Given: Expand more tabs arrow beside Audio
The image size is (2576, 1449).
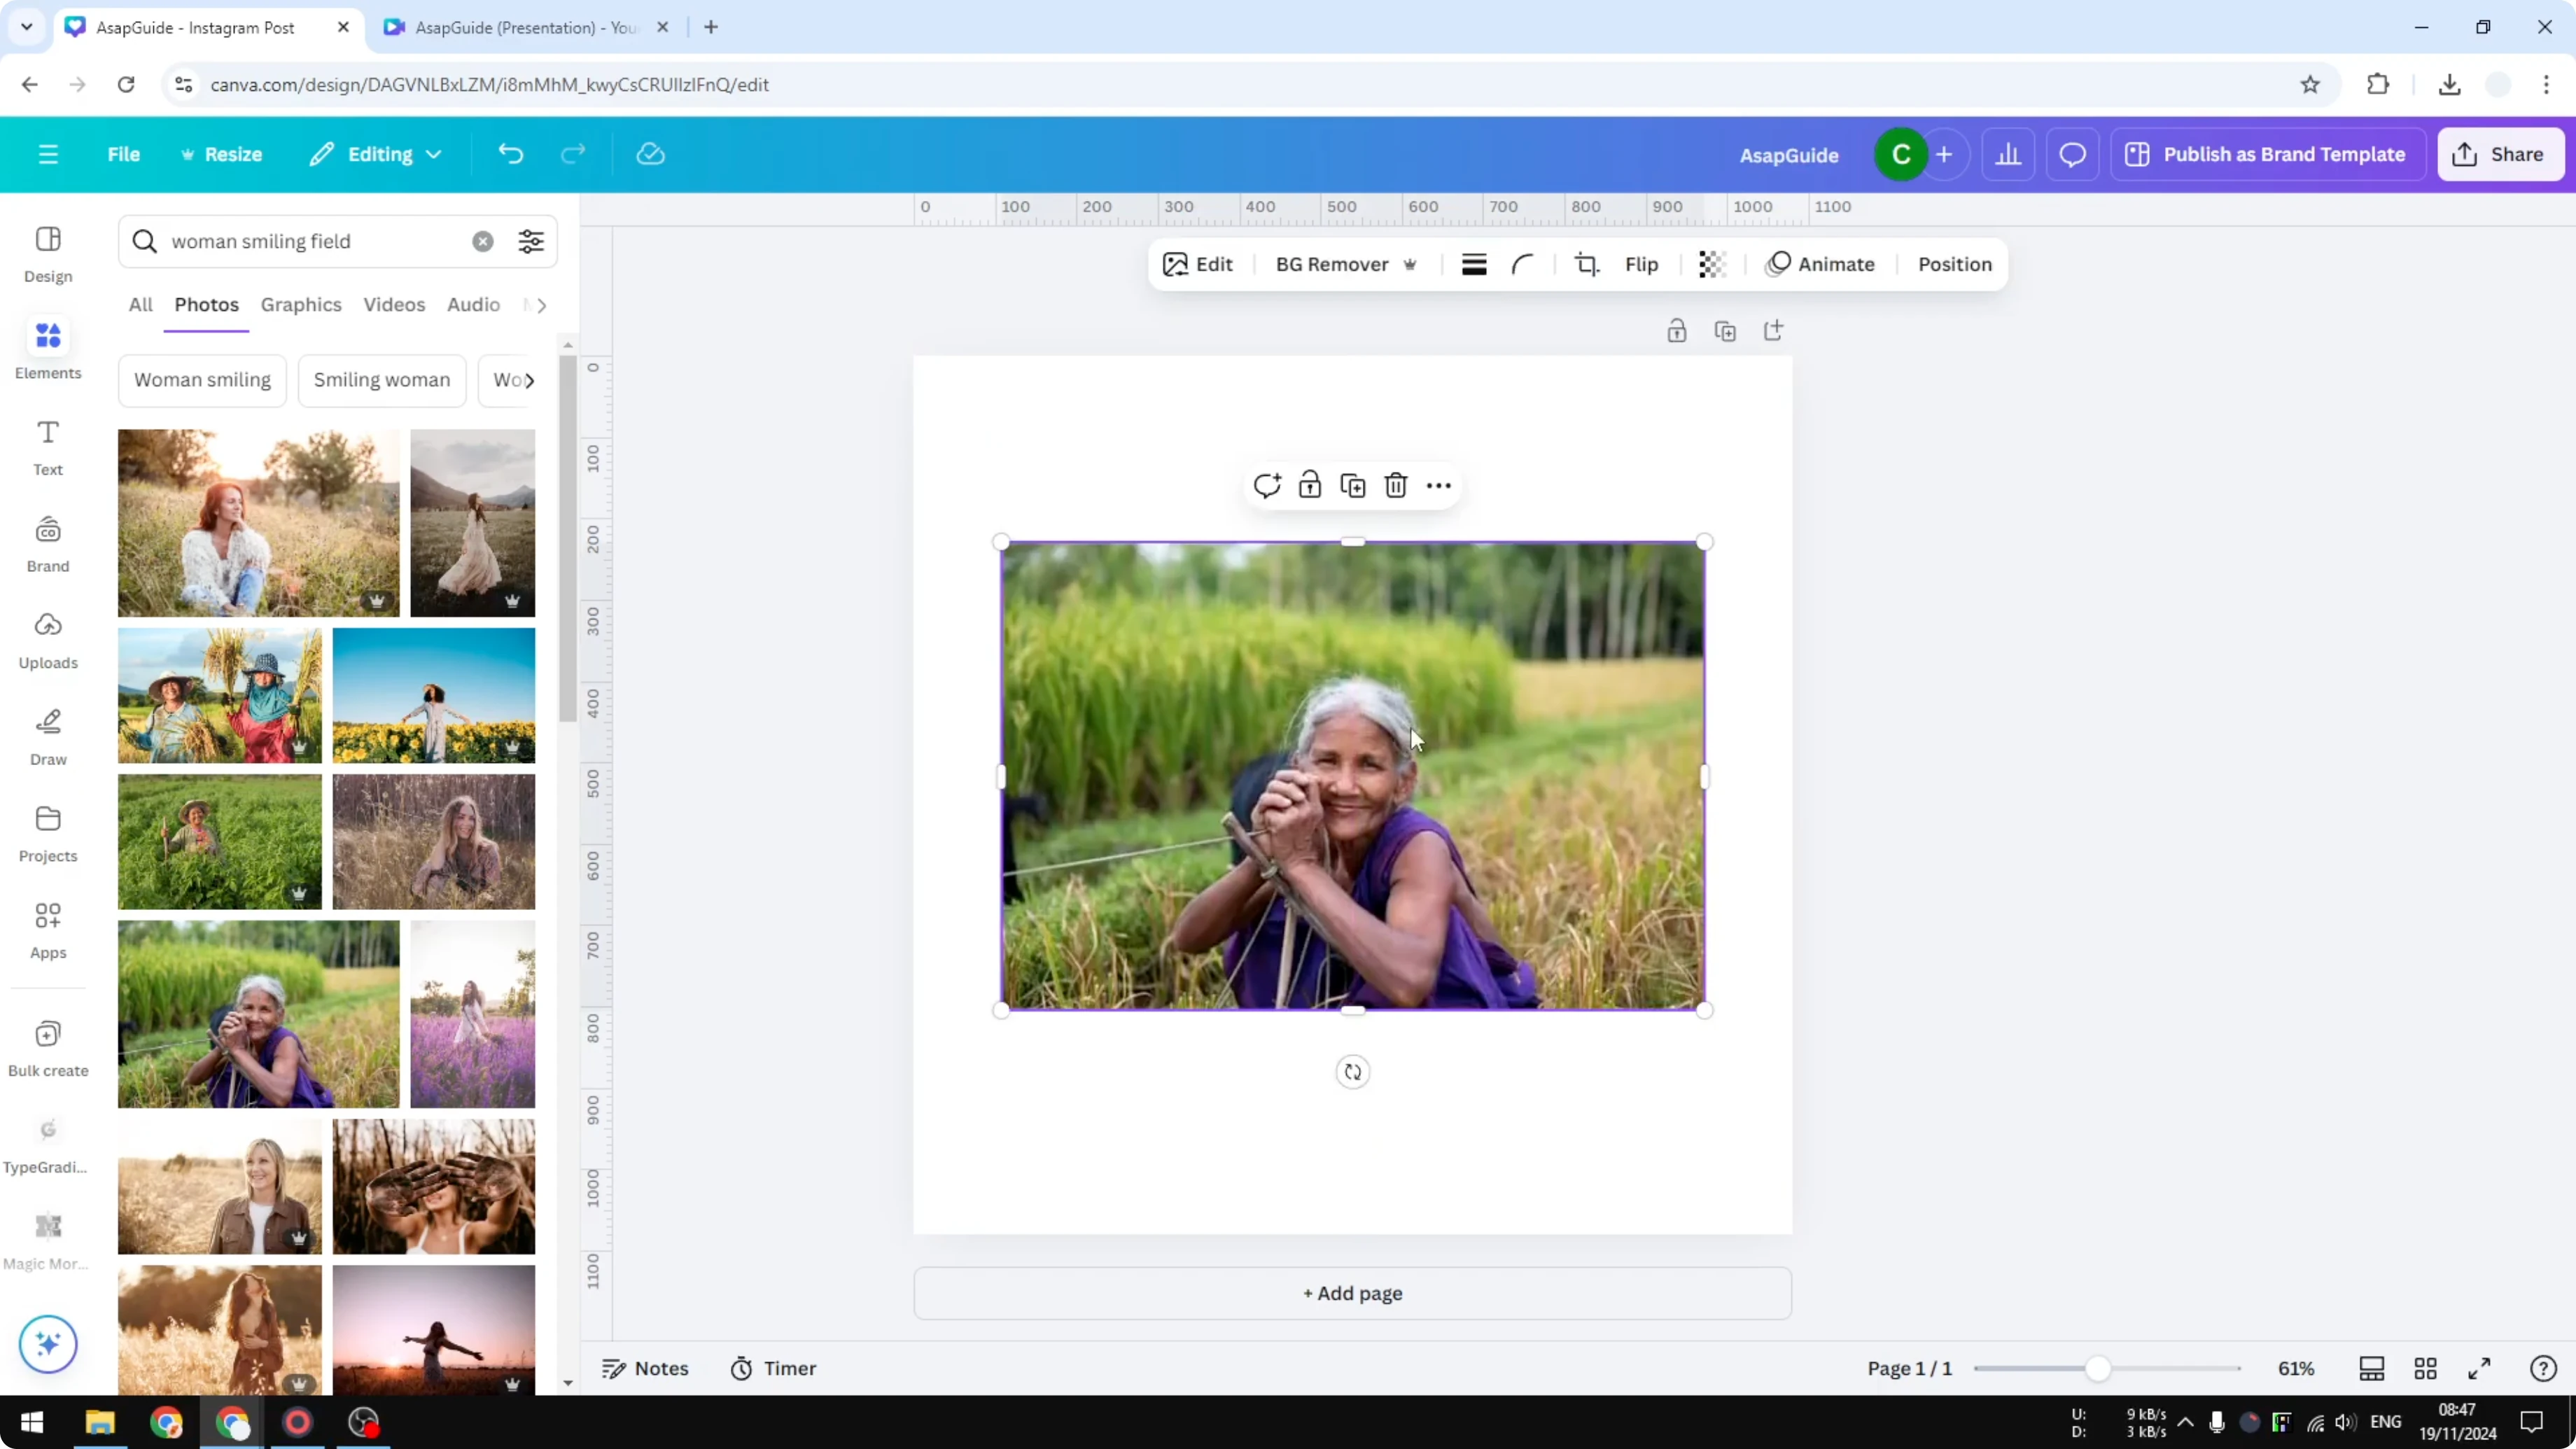Looking at the screenshot, I should coord(541,305).
